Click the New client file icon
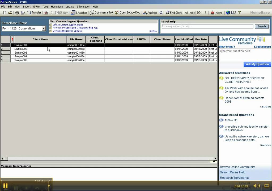The image size is (272, 191). (x=5, y=12)
